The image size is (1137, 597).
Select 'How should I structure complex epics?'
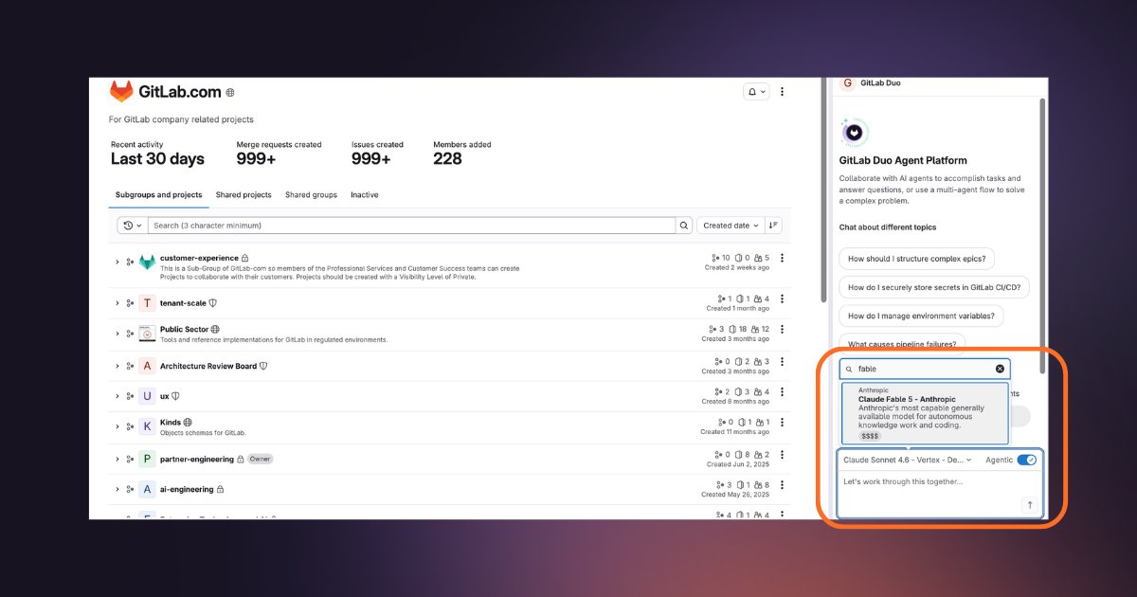(917, 259)
